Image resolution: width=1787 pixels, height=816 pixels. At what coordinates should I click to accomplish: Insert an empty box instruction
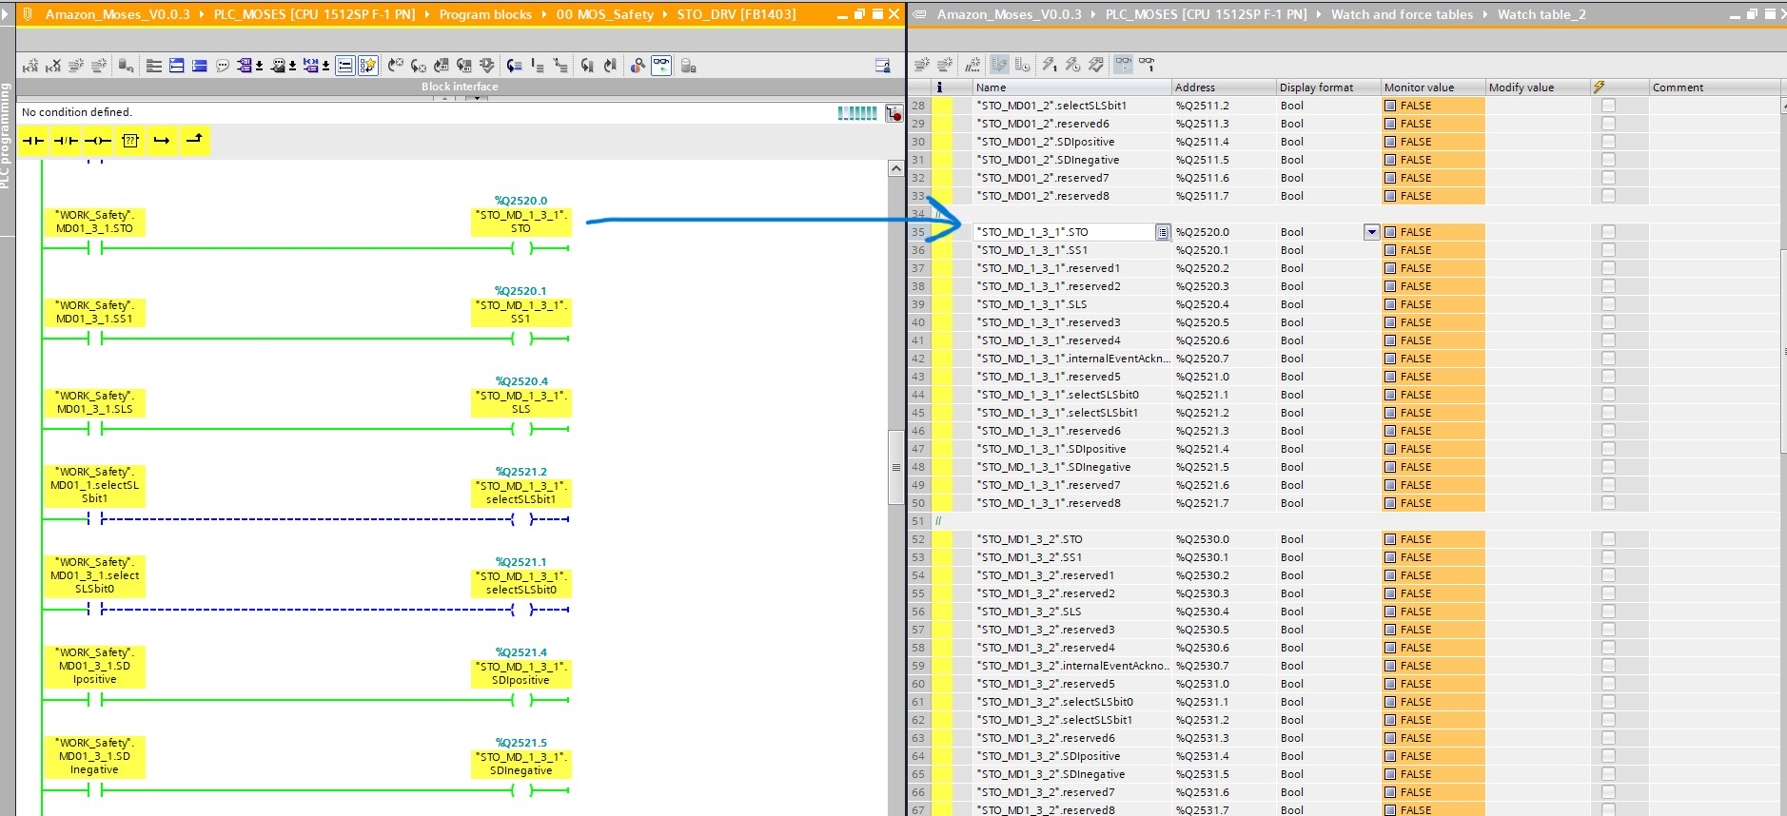click(x=130, y=141)
